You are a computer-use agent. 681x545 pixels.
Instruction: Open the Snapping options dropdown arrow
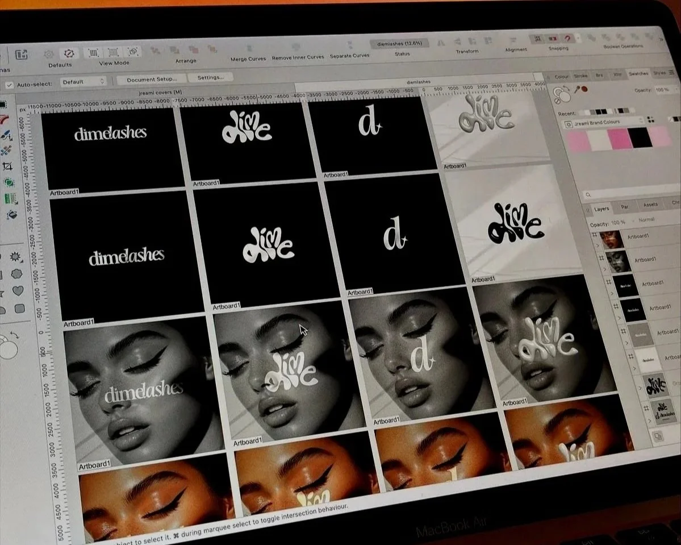(578, 38)
